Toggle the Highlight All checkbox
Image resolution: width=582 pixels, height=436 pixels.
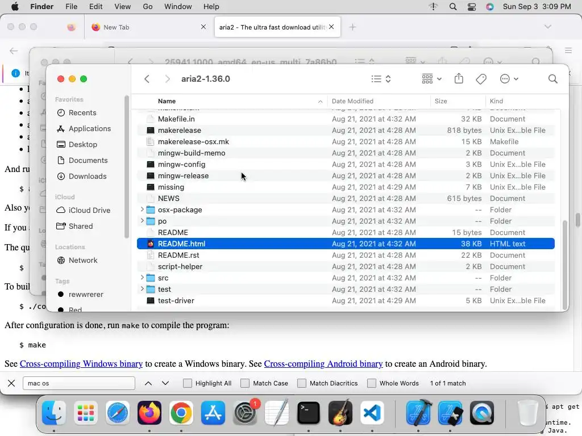188,383
